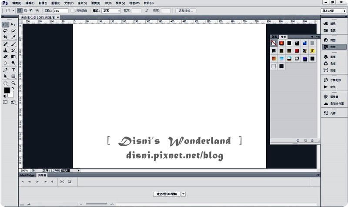Expand the status bar info arrow

78,170
